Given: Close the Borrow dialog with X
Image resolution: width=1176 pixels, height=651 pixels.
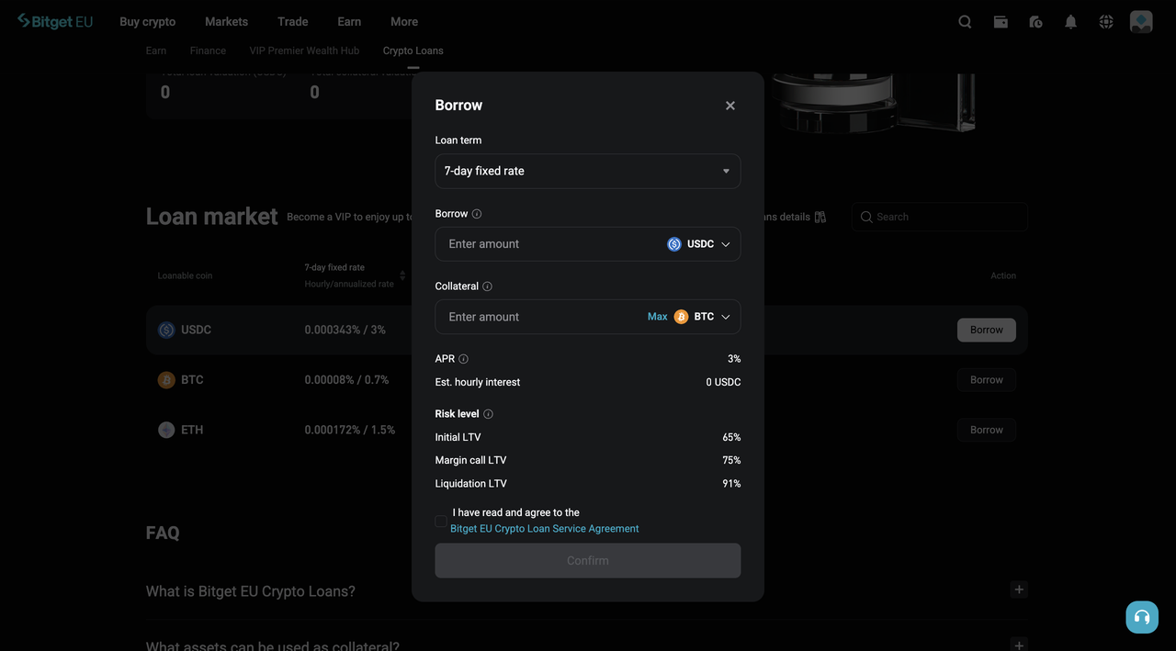Looking at the screenshot, I should pos(730,106).
